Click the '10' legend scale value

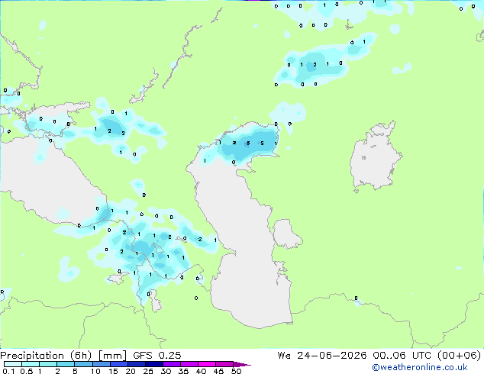(x=95, y=371)
